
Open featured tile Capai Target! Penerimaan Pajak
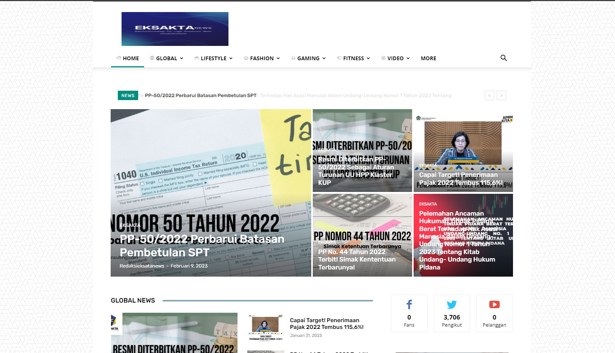[x=461, y=179]
